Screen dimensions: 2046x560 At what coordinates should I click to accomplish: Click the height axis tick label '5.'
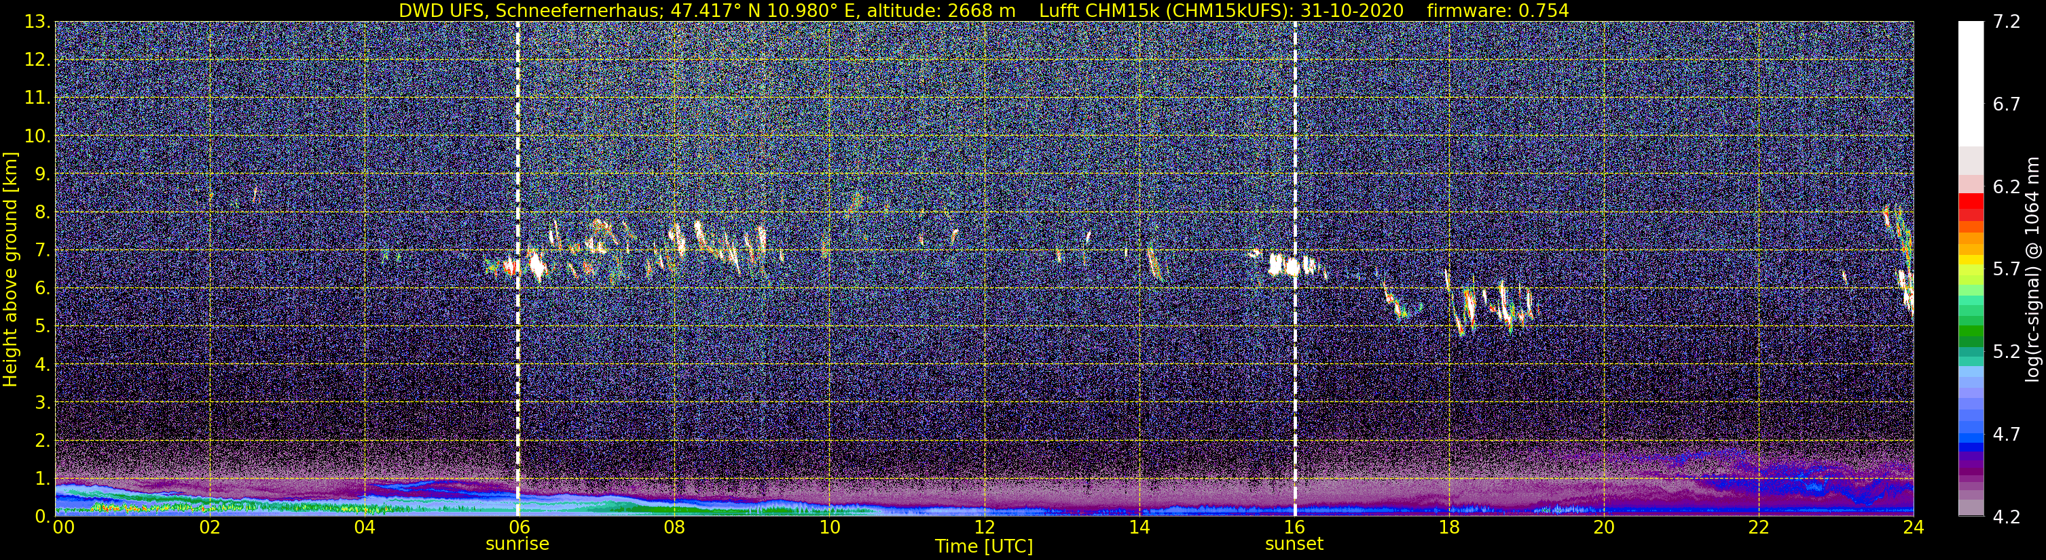[42, 327]
